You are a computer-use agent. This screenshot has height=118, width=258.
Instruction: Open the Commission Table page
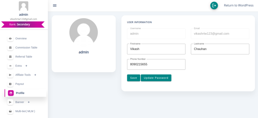pyautogui.click(x=26, y=48)
